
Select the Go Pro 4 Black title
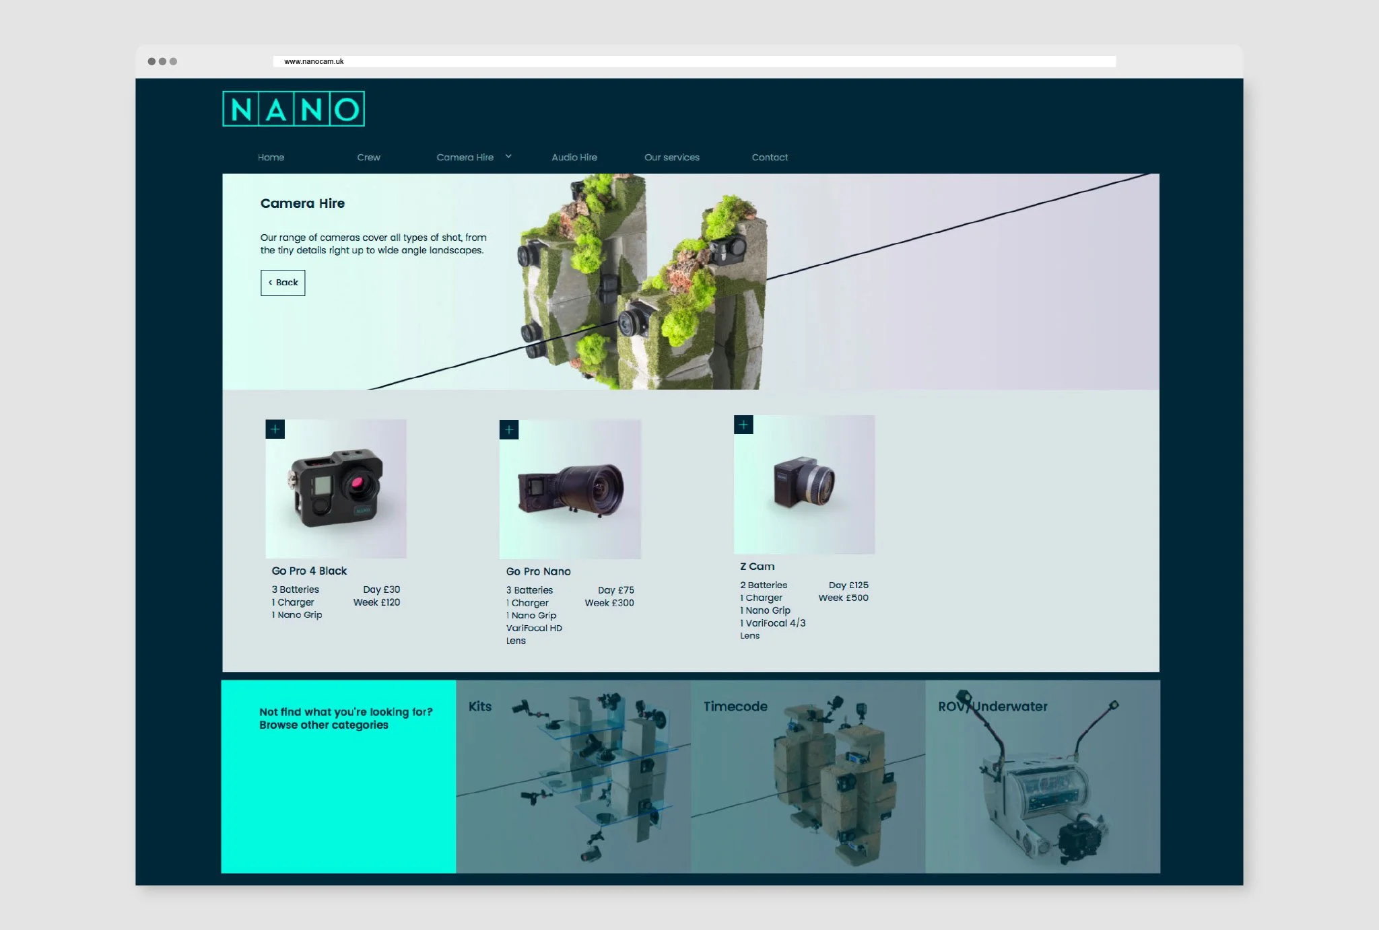coord(309,571)
